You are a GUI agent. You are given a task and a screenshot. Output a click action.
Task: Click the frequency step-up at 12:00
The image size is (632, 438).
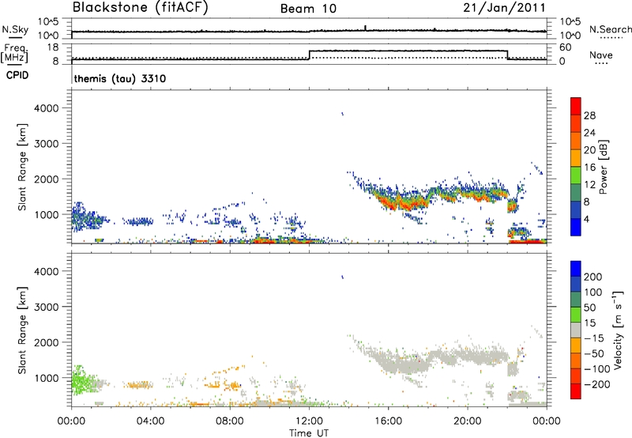[309, 55]
